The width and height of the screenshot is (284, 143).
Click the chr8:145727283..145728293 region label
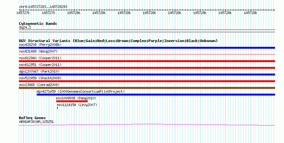click(x=43, y=7)
